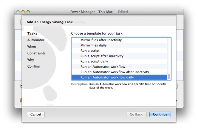Click the Go Back button
Screen dimensions: 198x128
(x=136, y=115)
